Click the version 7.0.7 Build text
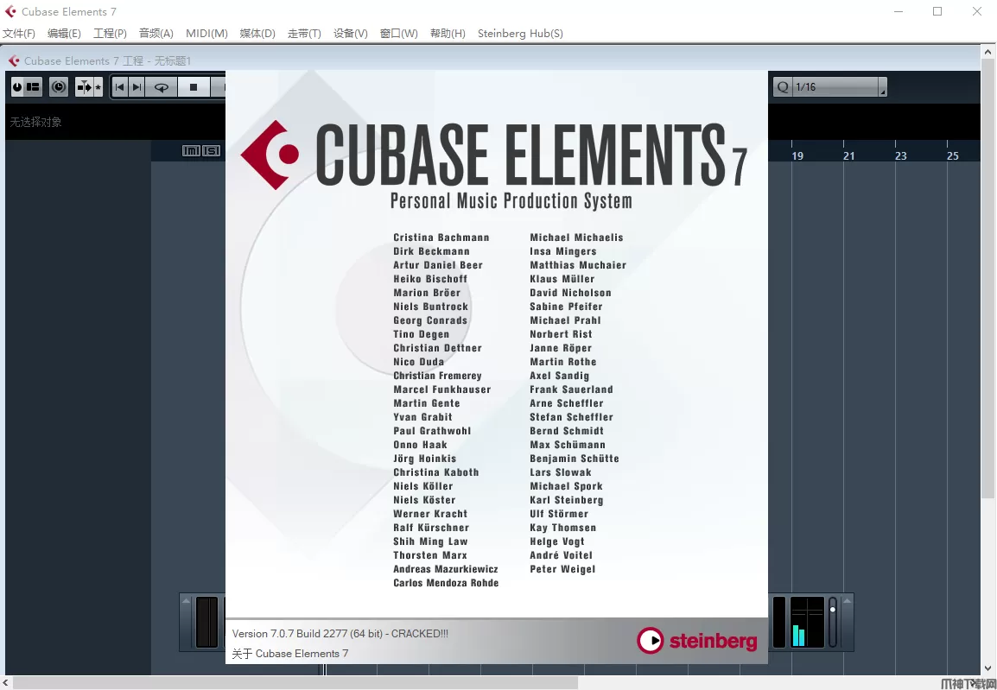 point(340,634)
